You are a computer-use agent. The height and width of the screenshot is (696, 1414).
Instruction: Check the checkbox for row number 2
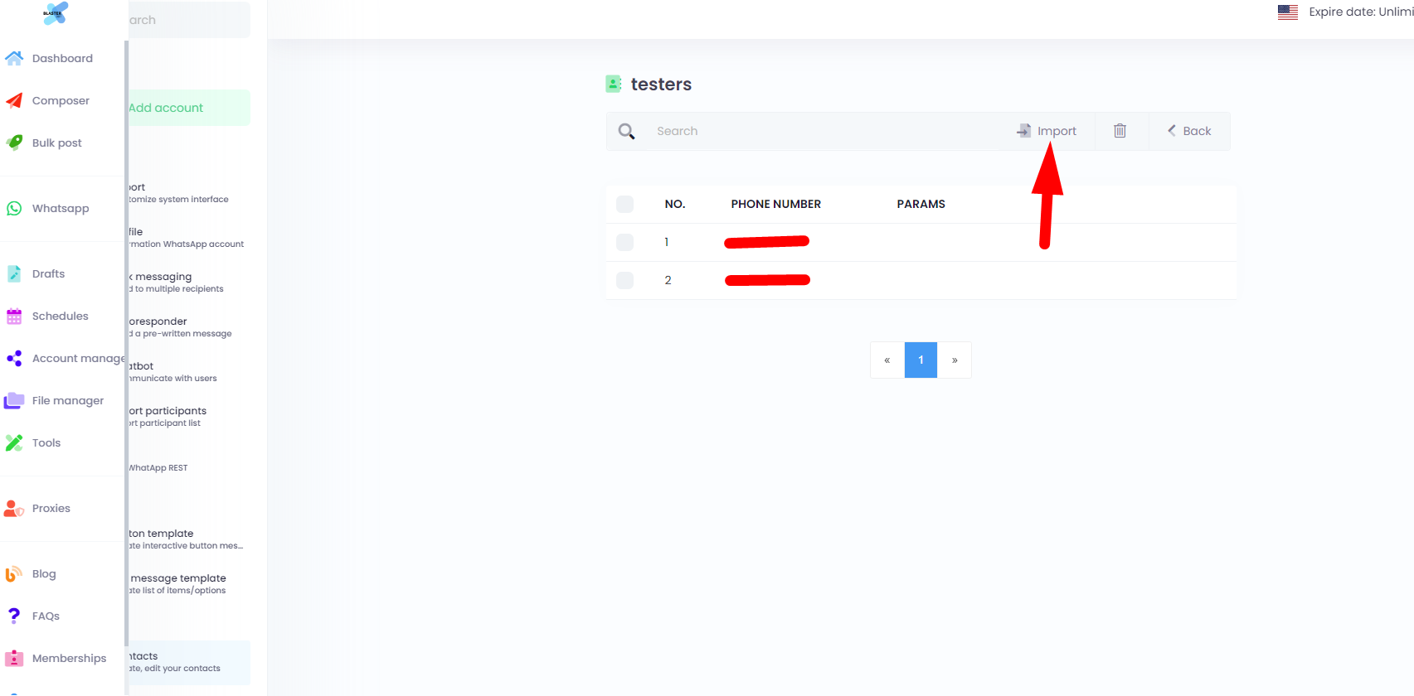pyautogui.click(x=625, y=280)
